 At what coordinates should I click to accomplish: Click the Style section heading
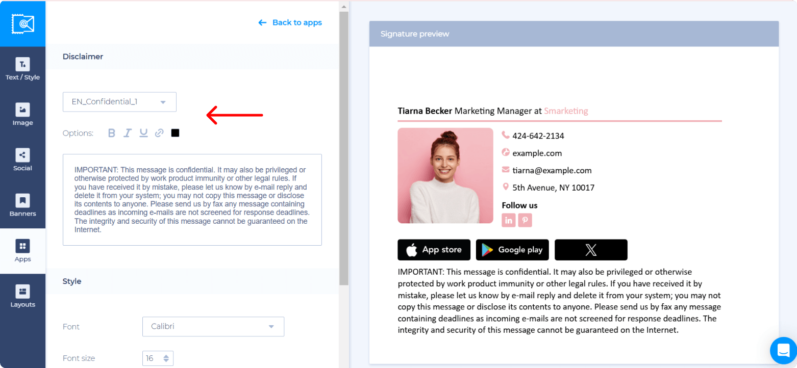point(72,281)
